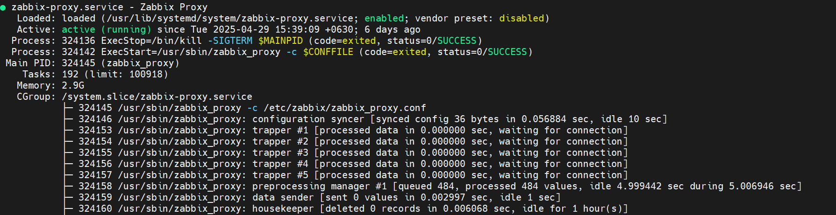This screenshot has width=836, height=215.
Task: Click the green status dot before zabbix-proxy.service
Action: tap(3, 8)
